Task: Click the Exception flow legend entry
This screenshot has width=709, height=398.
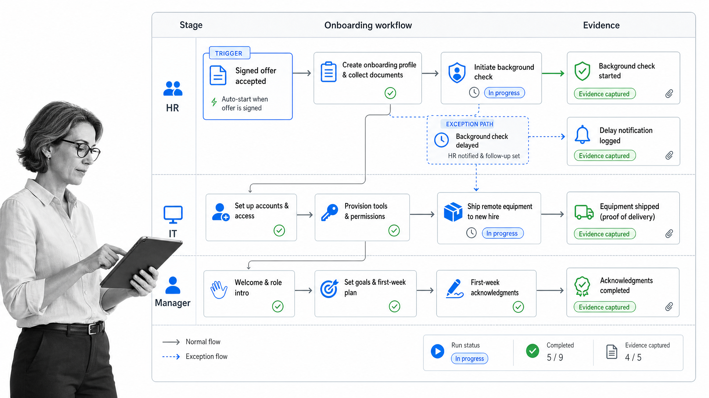Action: pyautogui.click(x=195, y=356)
